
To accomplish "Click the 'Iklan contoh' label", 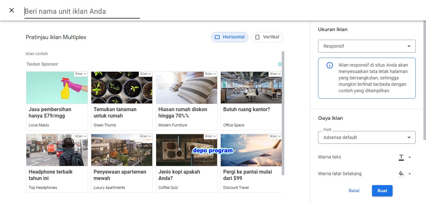I will (x=37, y=54).
